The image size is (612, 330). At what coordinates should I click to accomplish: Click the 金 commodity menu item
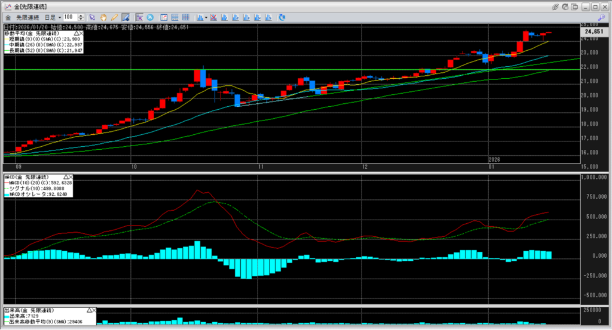click(x=8, y=17)
